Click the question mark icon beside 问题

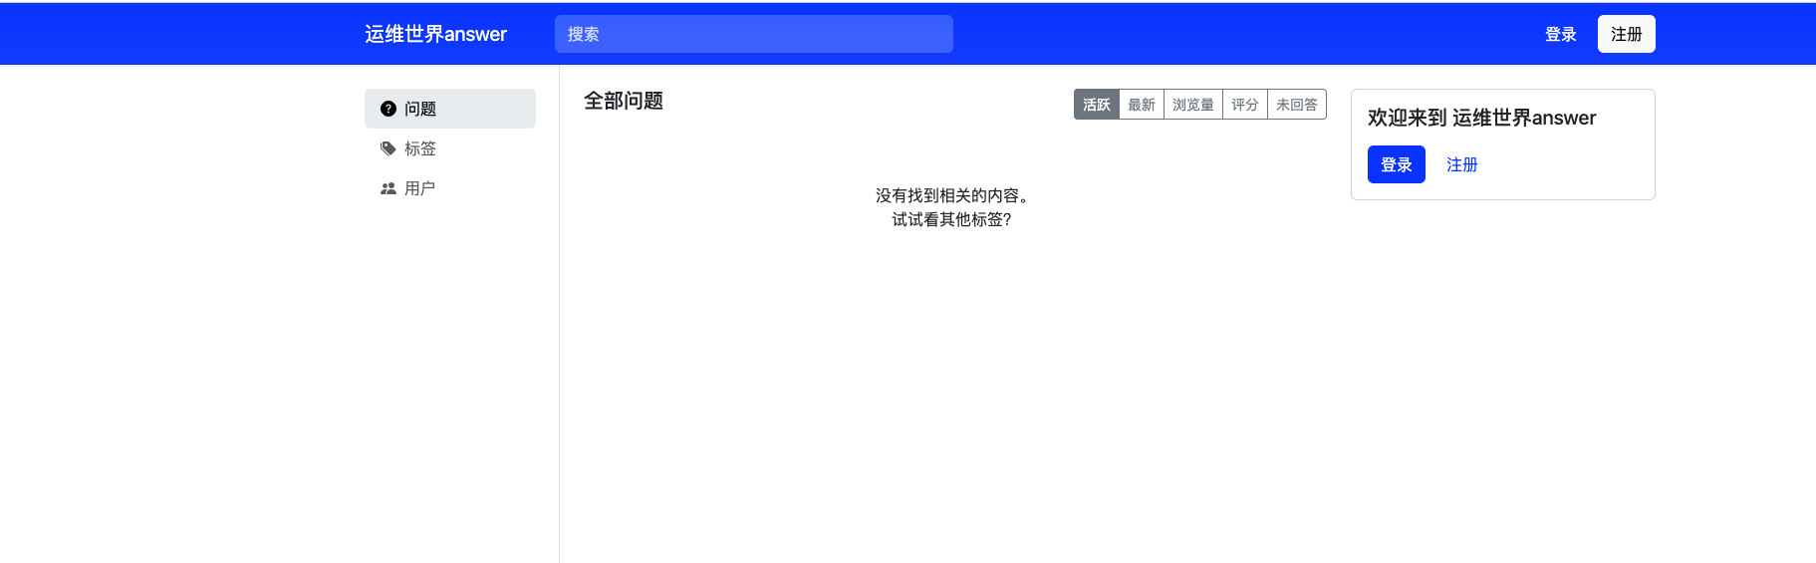point(389,109)
